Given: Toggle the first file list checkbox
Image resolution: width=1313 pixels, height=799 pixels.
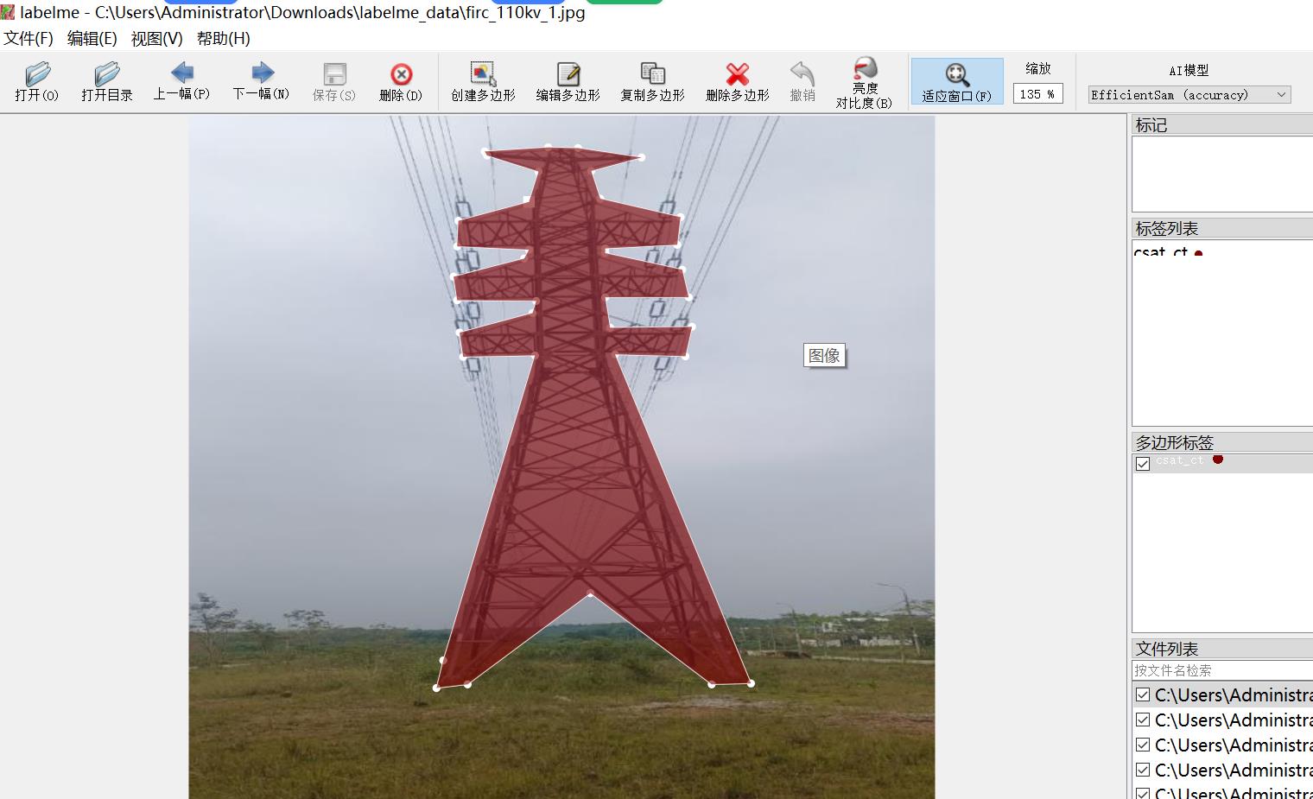Looking at the screenshot, I should 1143,694.
